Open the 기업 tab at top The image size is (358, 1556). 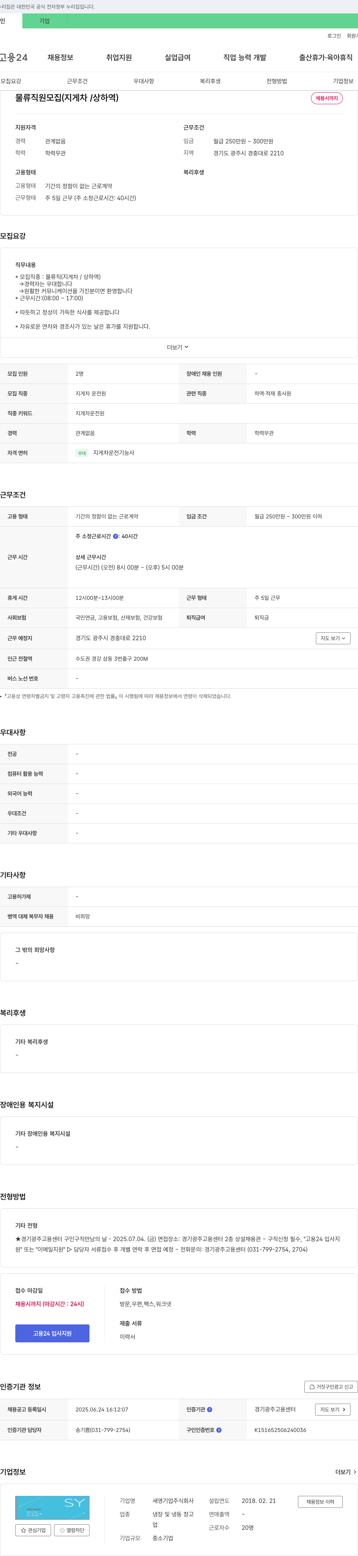[45, 21]
